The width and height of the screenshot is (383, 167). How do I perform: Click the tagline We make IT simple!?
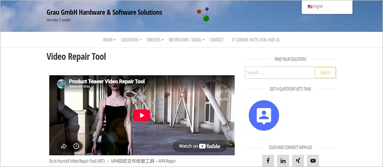pos(59,20)
